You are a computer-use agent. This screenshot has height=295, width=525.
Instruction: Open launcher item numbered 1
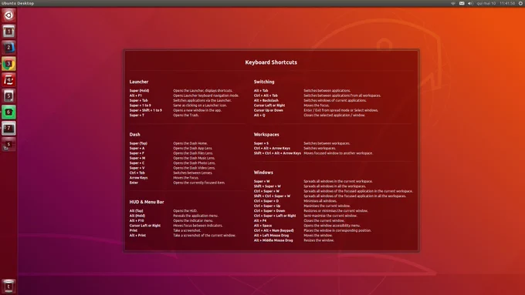click(8, 32)
